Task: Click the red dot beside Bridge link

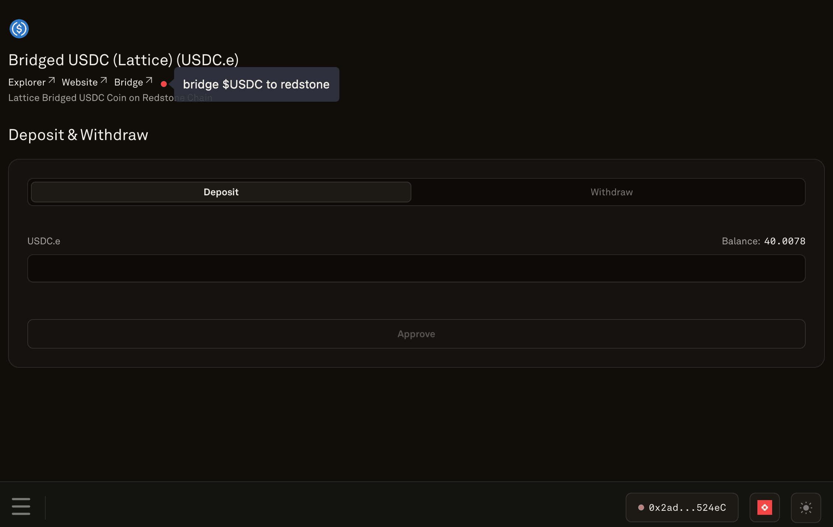Action: pyautogui.click(x=164, y=84)
